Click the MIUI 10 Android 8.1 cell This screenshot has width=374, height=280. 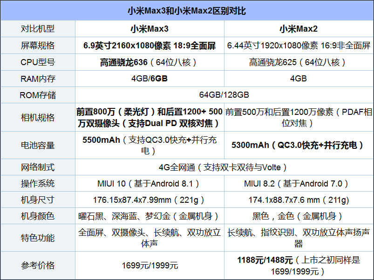[x=150, y=184]
